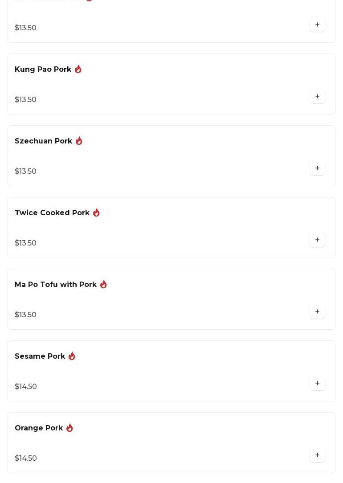Click flame icon beside Ma Po Tofu
Screen dimensions: 343x483
click(x=103, y=284)
